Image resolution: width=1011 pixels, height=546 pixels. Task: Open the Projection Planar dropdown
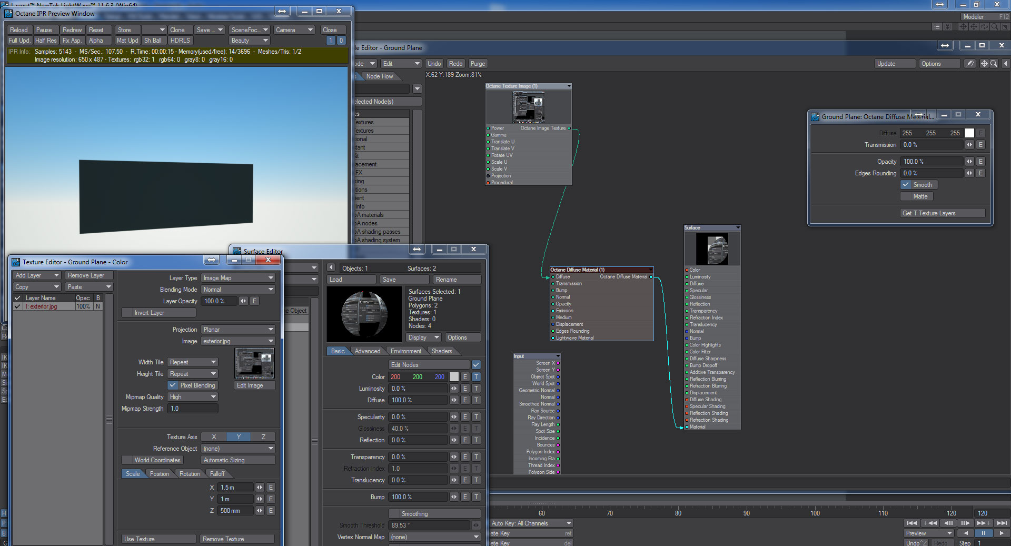pos(238,330)
